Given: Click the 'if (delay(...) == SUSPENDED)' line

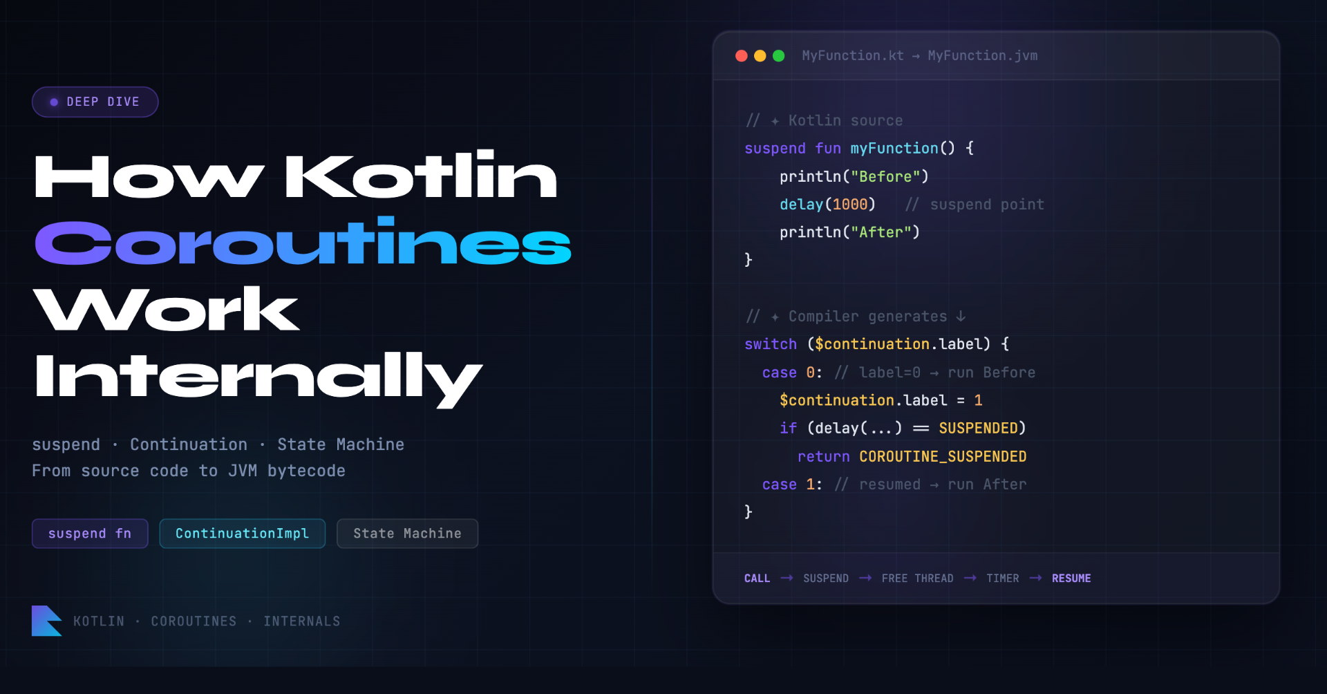Looking at the screenshot, I should [x=903, y=429].
